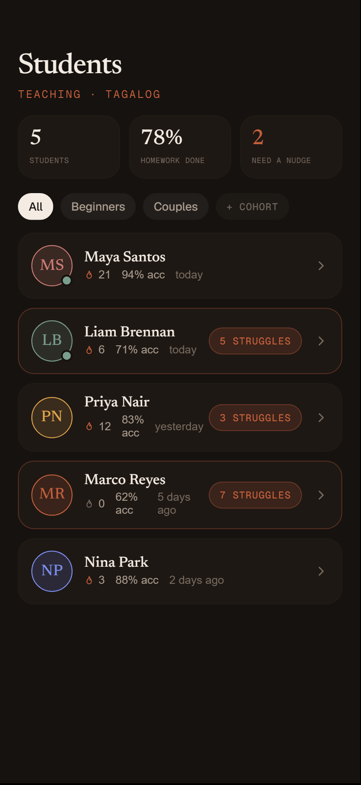
Task: Toggle the Beginners cohort filter
Action: coord(98,207)
